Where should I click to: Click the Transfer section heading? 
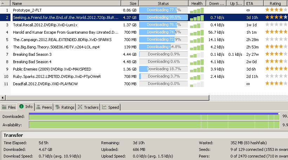point(13,135)
